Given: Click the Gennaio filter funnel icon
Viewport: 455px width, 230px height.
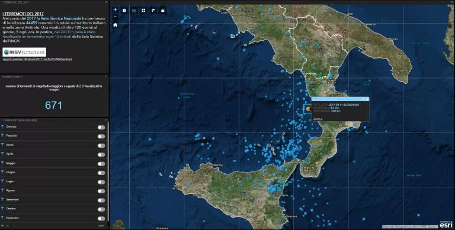Looking at the screenshot, I should (2, 127).
